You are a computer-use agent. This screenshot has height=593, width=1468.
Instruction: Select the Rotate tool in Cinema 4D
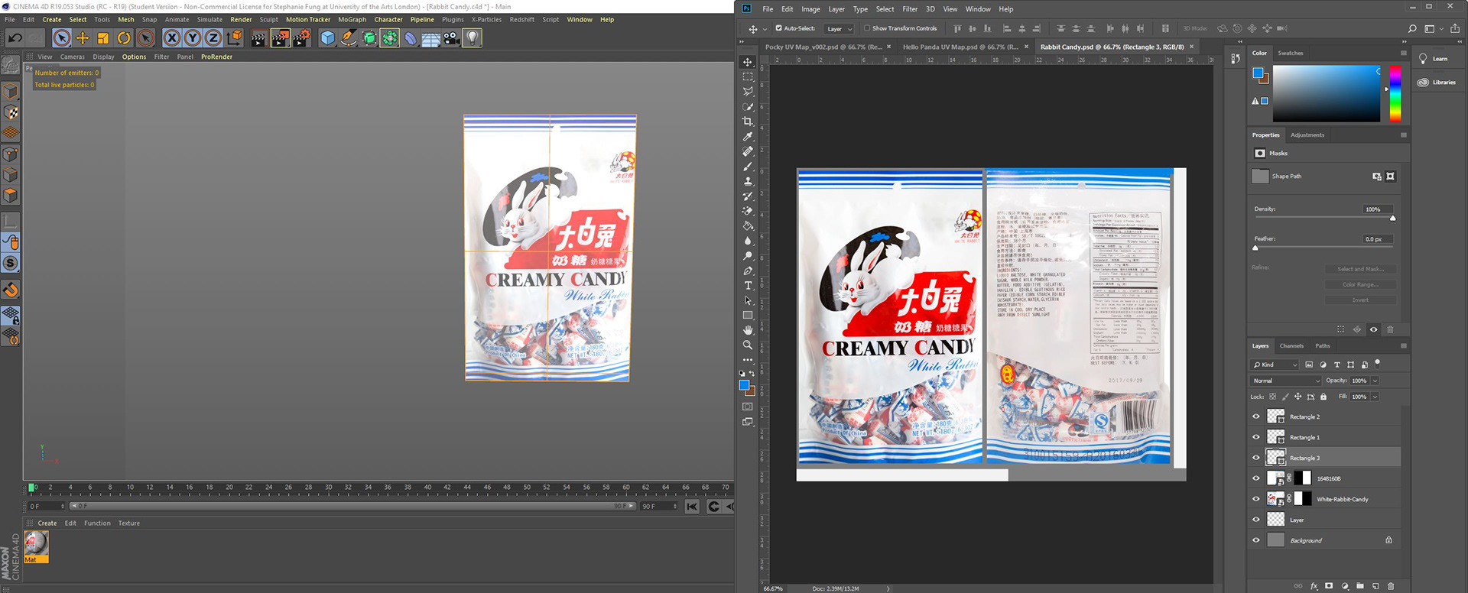(x=124, y=37)
